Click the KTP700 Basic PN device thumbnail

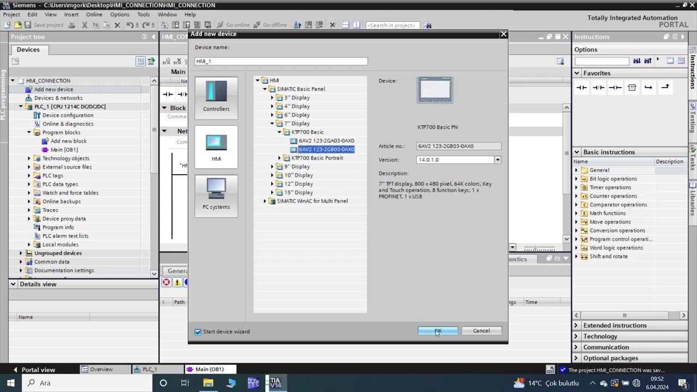(435, 90)
